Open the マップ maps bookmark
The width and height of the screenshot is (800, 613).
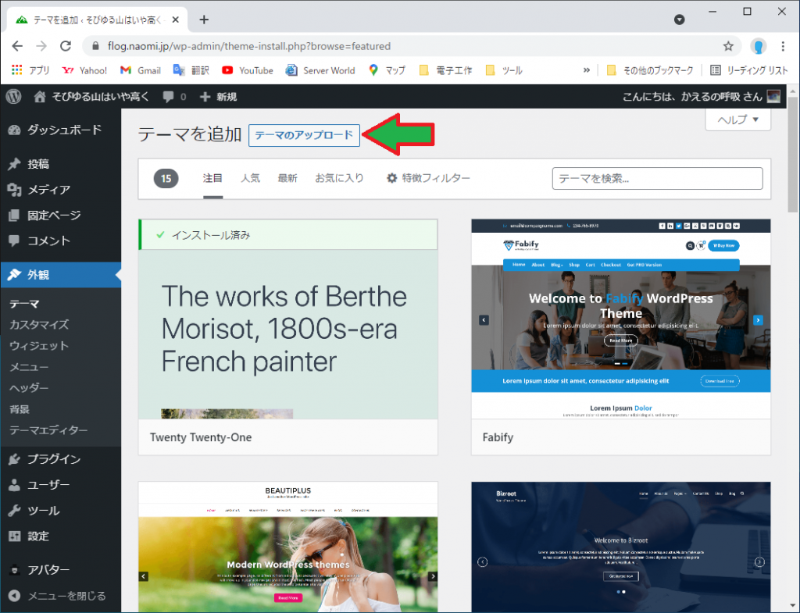click(x=387, y=70)
